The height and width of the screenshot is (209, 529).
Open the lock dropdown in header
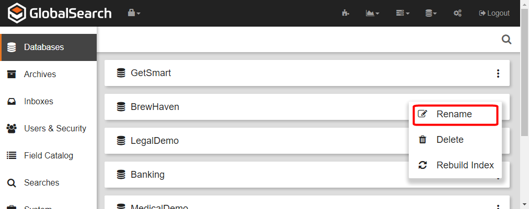(x=134, y=13)
